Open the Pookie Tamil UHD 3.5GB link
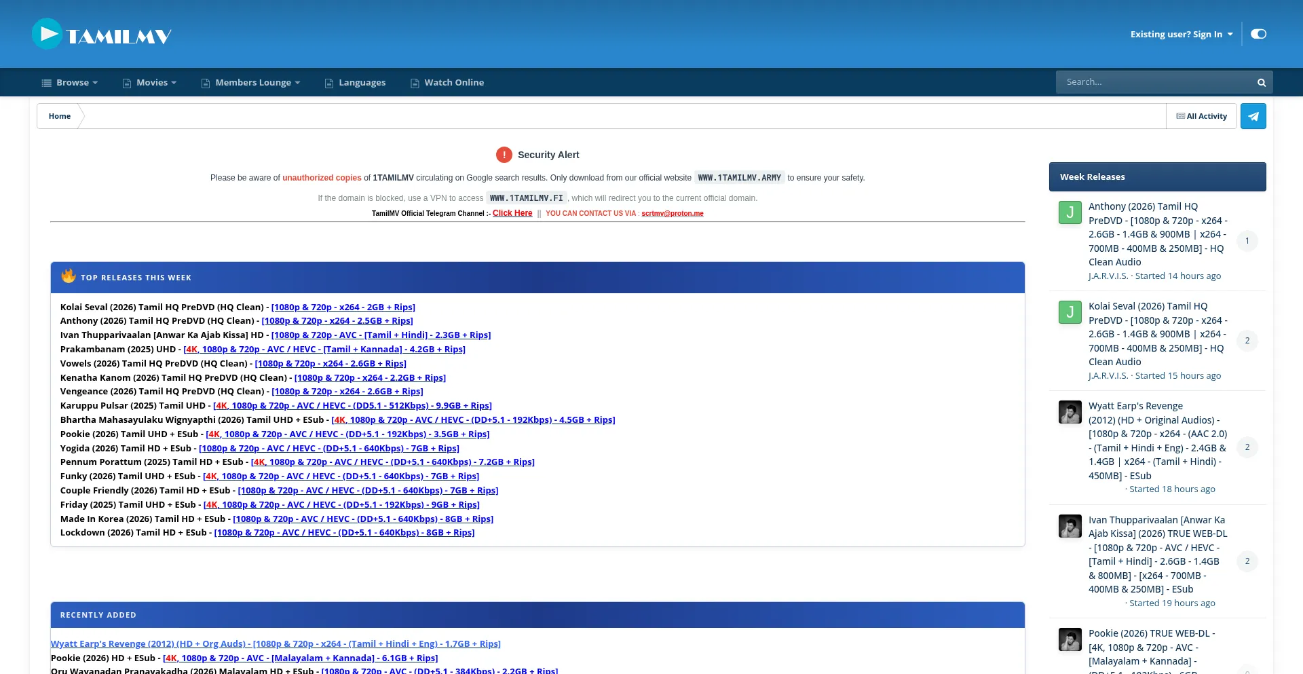Screen dimensions: 1303x674 click(x=347, y=434)
